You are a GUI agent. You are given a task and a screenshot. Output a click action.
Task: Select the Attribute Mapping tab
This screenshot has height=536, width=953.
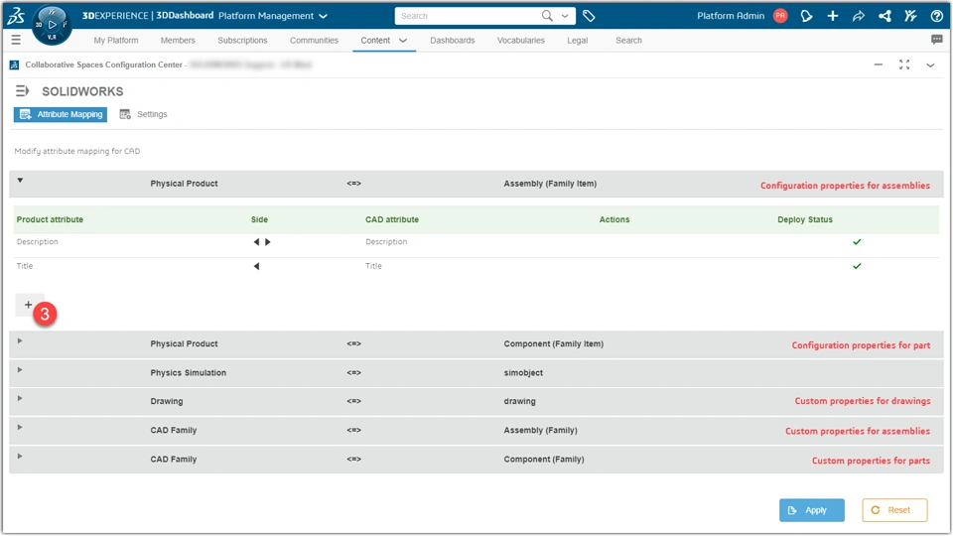point(61,114)
